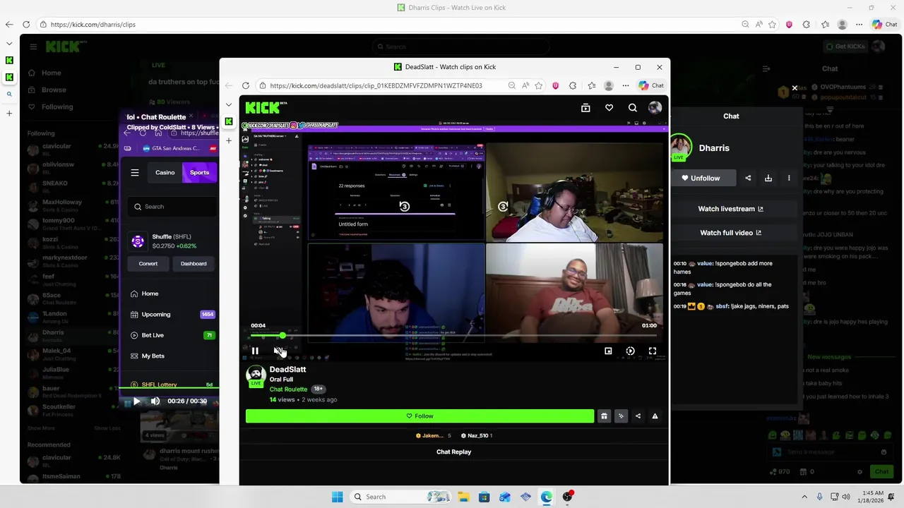Click the gift subs icon next to Follow
The width and height of the screenshot is (904, 508).
(x=604, y=416)
